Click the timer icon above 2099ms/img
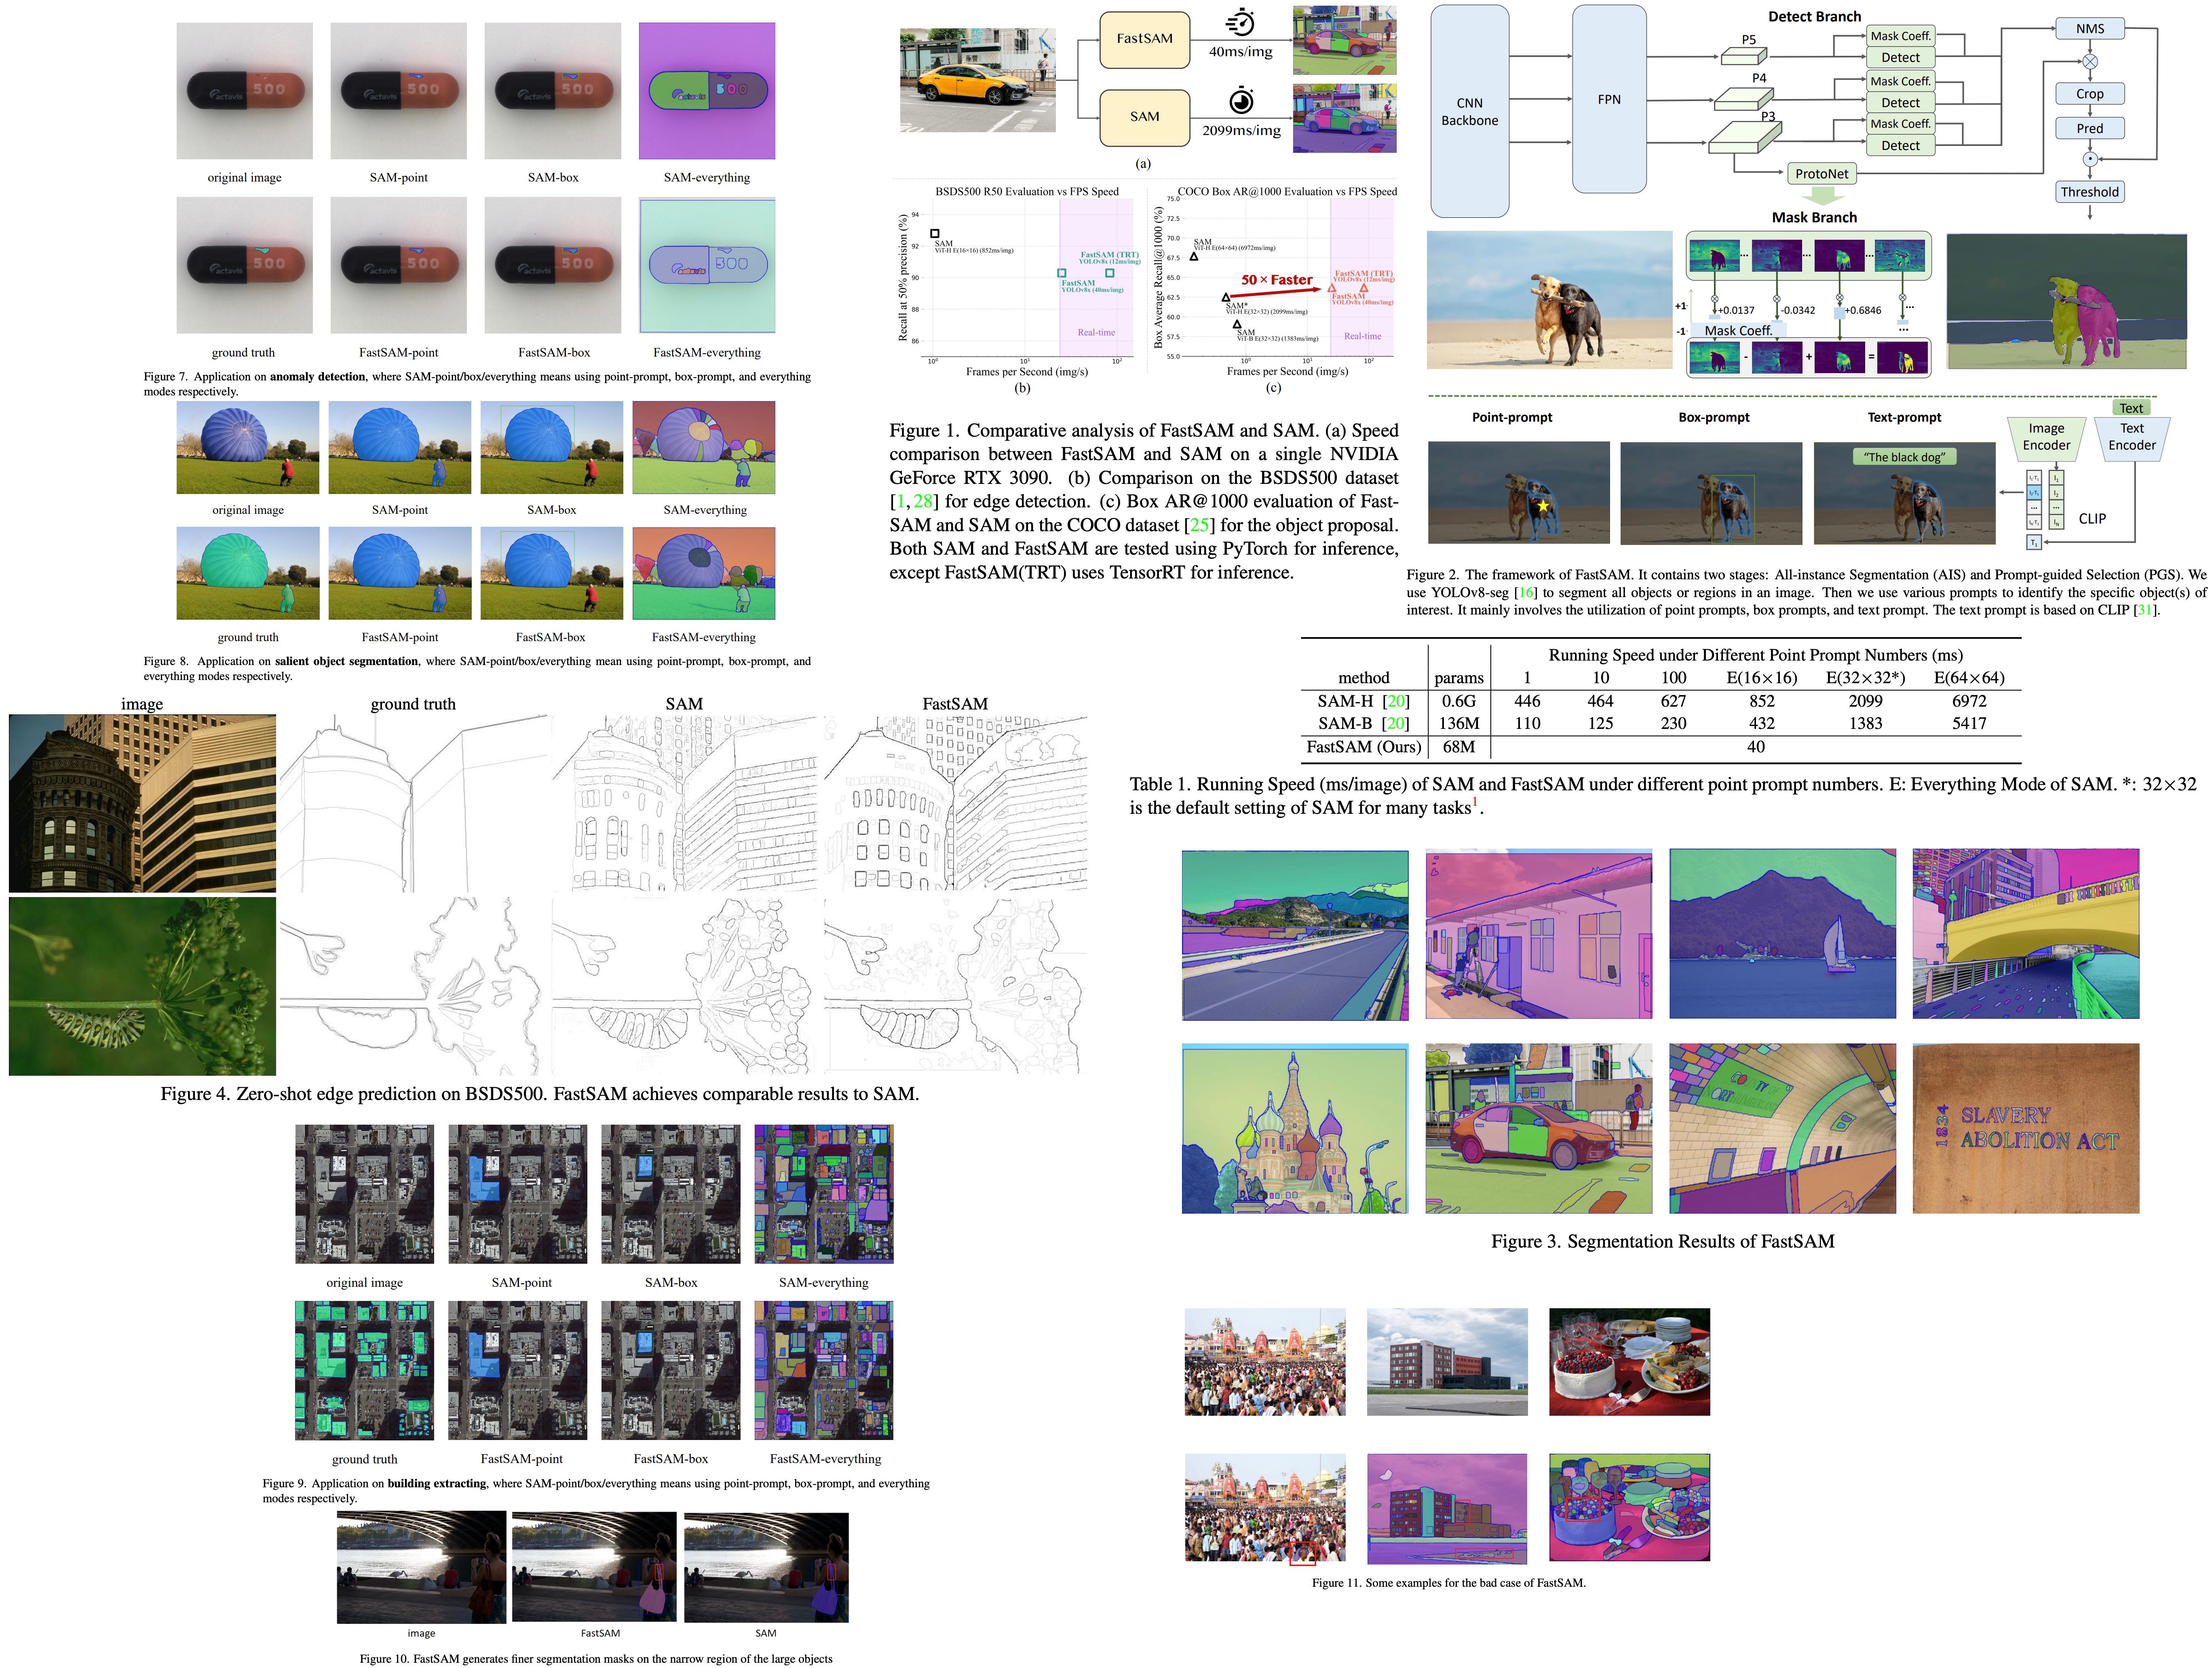 [1241, 101]
